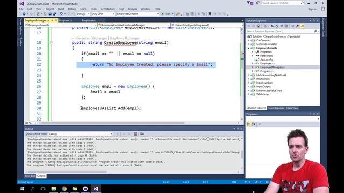The image size is (344, 193).
Task: Click the Output panel horizontal scrollbar
Action: point(67,172)
